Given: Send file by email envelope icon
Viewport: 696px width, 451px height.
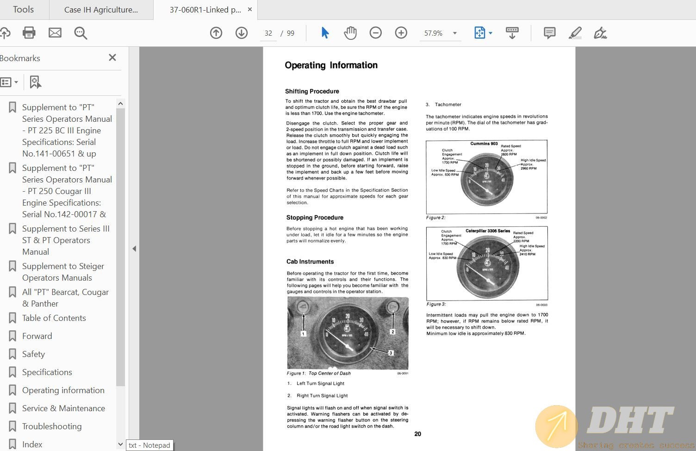Looking at the screenshot, I should point(55,33).
